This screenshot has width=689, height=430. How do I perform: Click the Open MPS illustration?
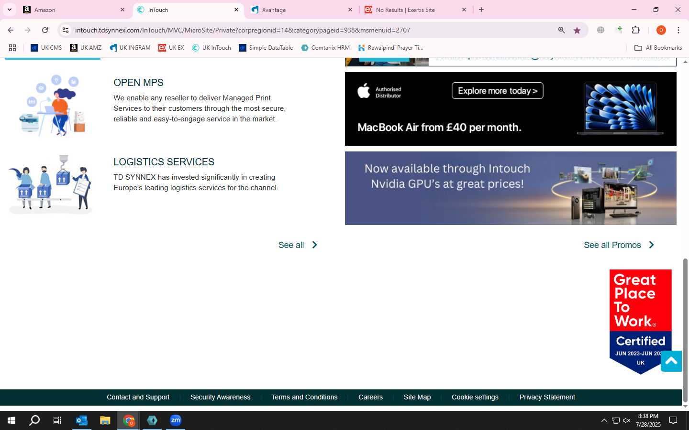pos(52,105)
